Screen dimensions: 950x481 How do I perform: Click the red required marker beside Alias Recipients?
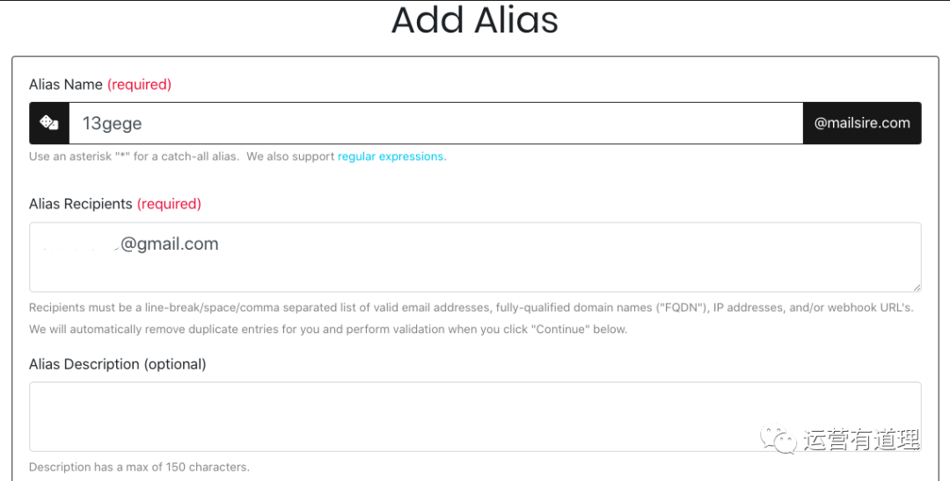coord(169,204)
